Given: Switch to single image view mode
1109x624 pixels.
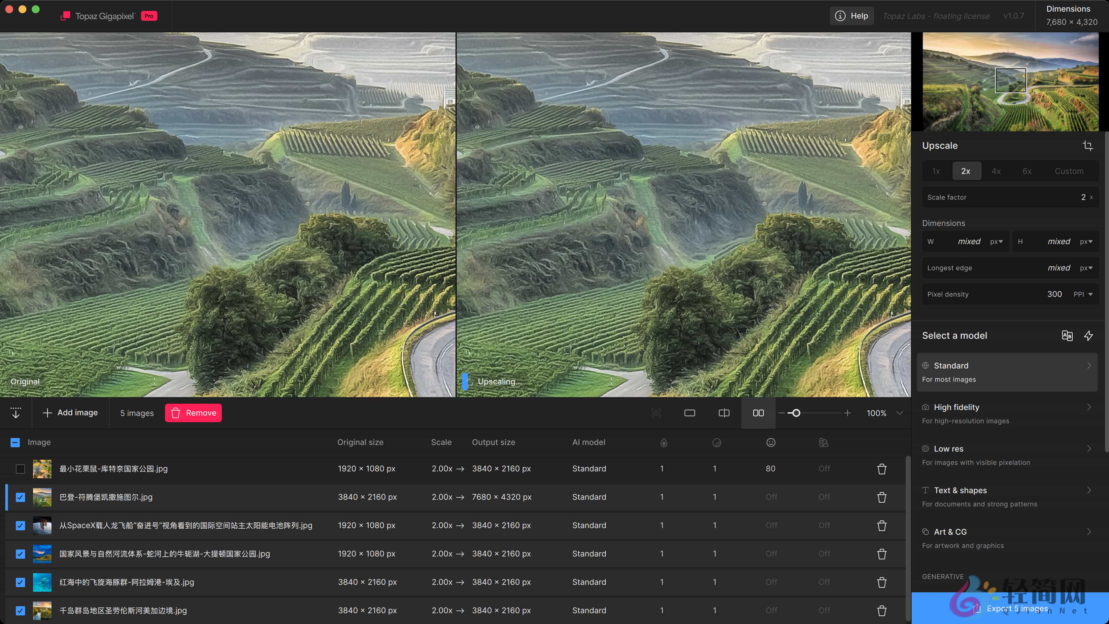Looking at the screenshot, I should (x=689, y=413).
